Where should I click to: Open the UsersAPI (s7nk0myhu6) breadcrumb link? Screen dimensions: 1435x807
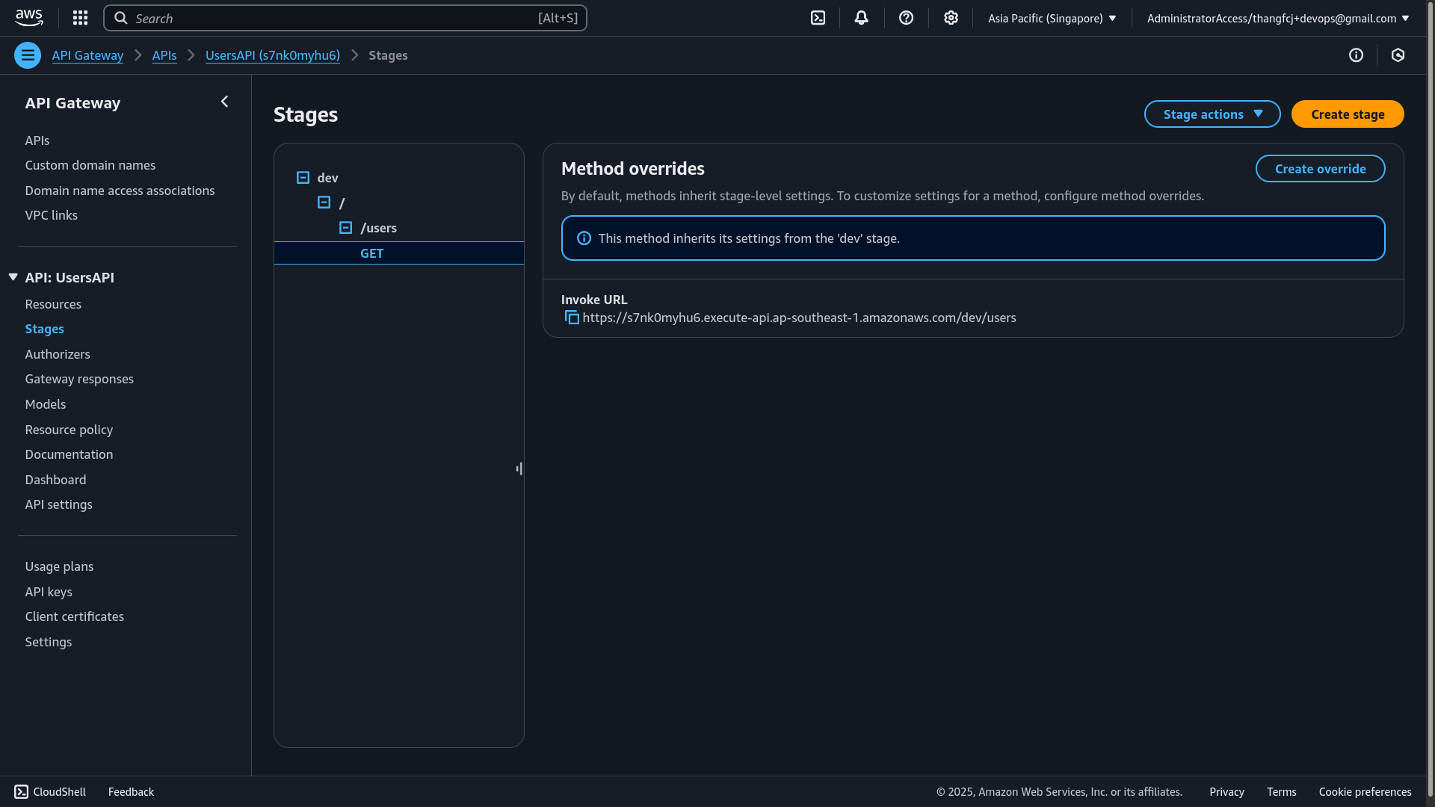click(x=273, y=55)
